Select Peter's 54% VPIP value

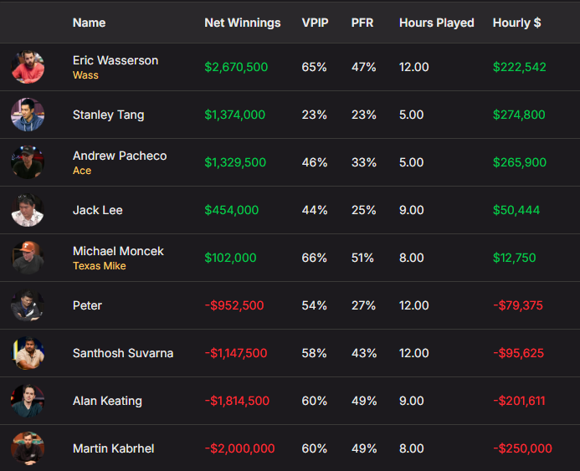(314, 305)
